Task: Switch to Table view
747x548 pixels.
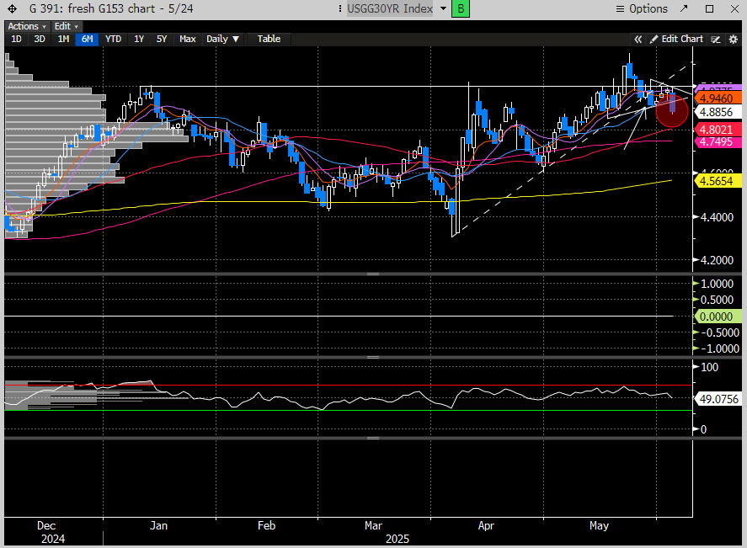Action: (269, 39)
